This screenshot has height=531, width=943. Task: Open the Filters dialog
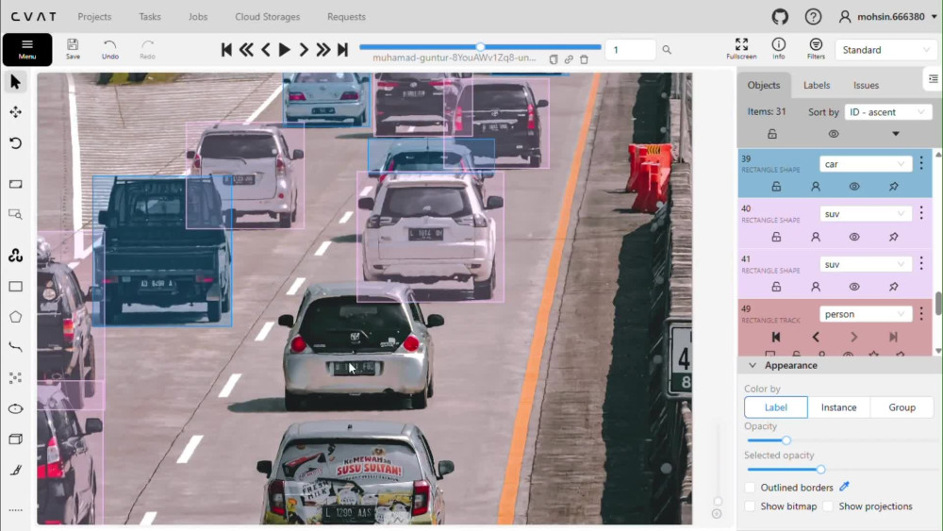[816, 49]
